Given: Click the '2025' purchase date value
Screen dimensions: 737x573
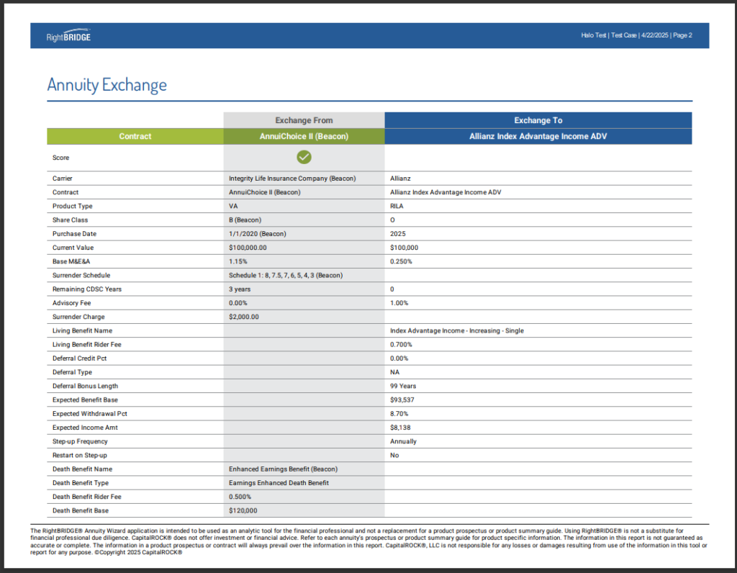Looking at the screenshot, I should tap(397, 234).
